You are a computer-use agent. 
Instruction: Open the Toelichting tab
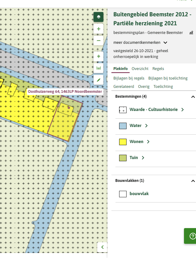(163, 87)
